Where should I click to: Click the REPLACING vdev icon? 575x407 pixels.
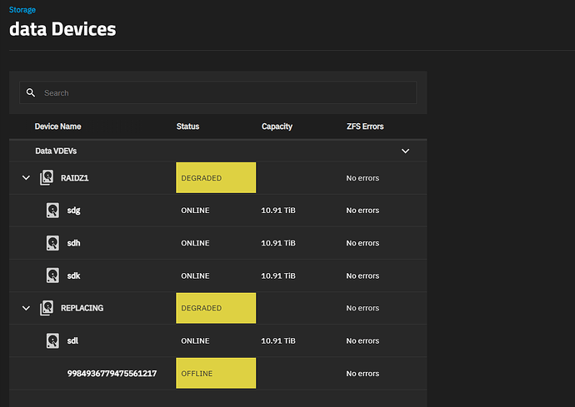pos(47,308)
